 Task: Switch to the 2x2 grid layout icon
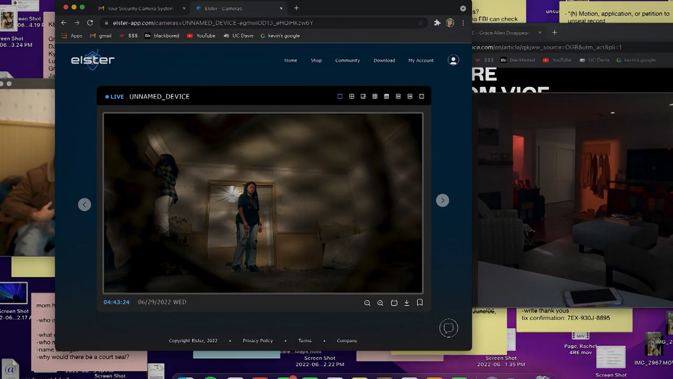352,96
